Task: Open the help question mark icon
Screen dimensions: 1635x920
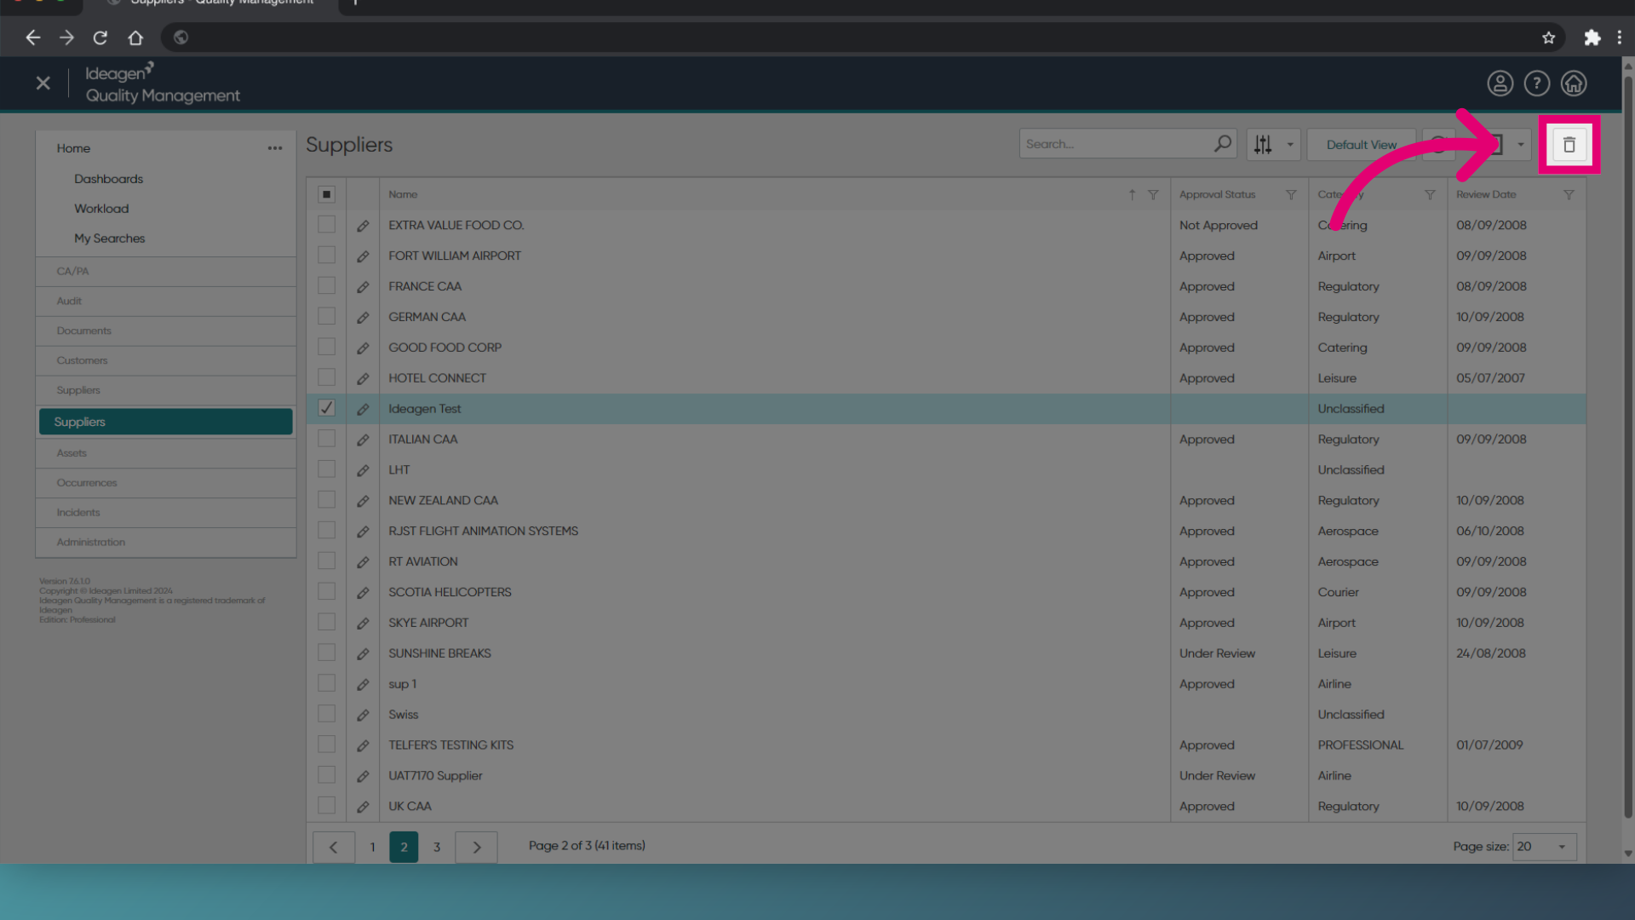Action: coord(1536,83)
